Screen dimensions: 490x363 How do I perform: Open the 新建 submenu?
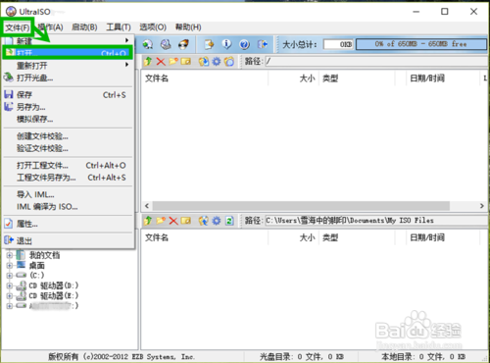pos(69,41)
